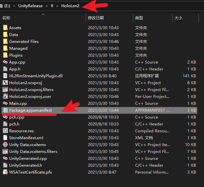Select file name HoloLen2.vcxproj

[x=26, y=83]
